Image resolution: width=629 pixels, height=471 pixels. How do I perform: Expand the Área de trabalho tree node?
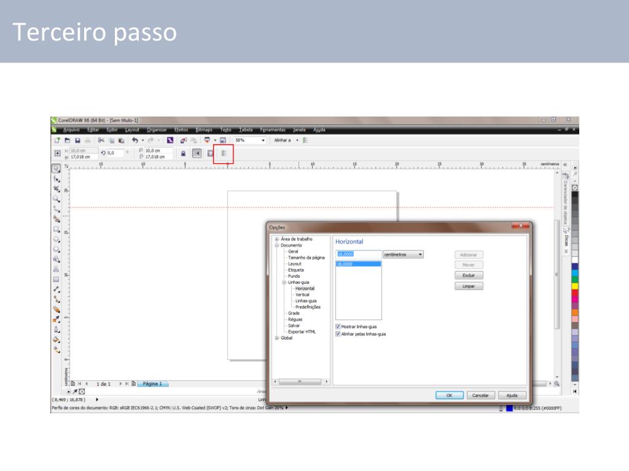point(277,239)
